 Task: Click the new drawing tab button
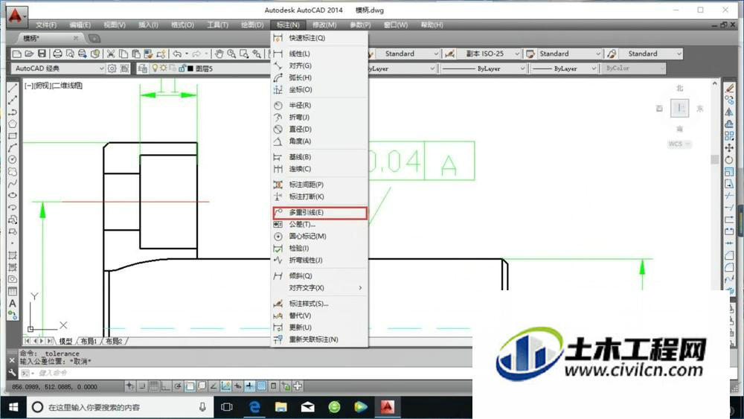pos(94,39)
